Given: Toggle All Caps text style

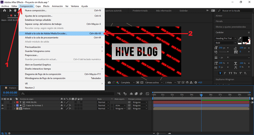Looking at the screenshot, I should tap(230, 73).
